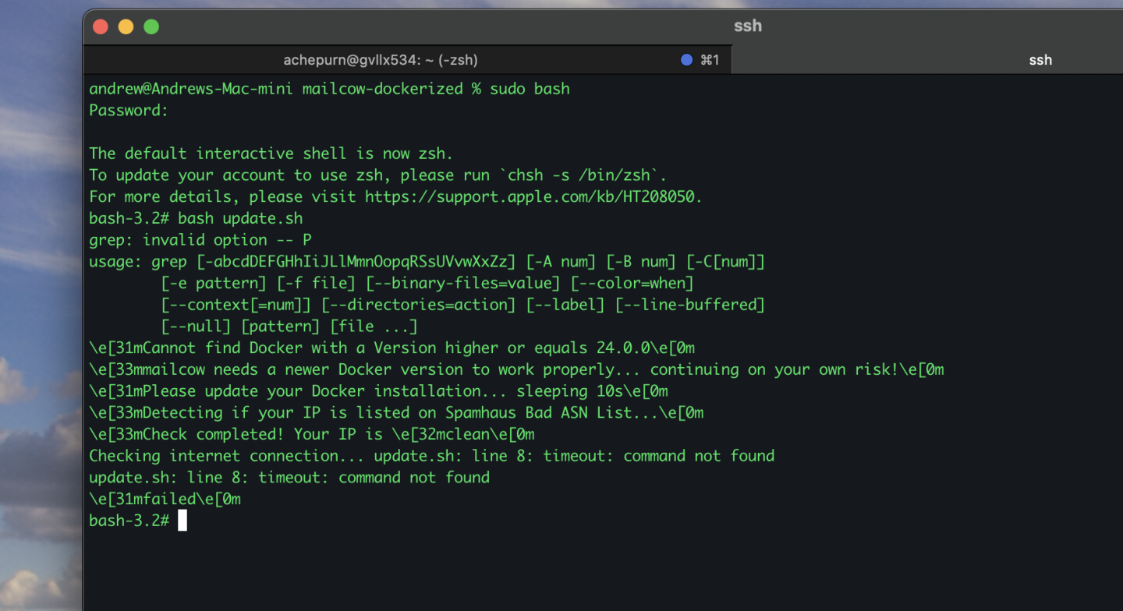Click the ssh window title bar text

(747, 26)
